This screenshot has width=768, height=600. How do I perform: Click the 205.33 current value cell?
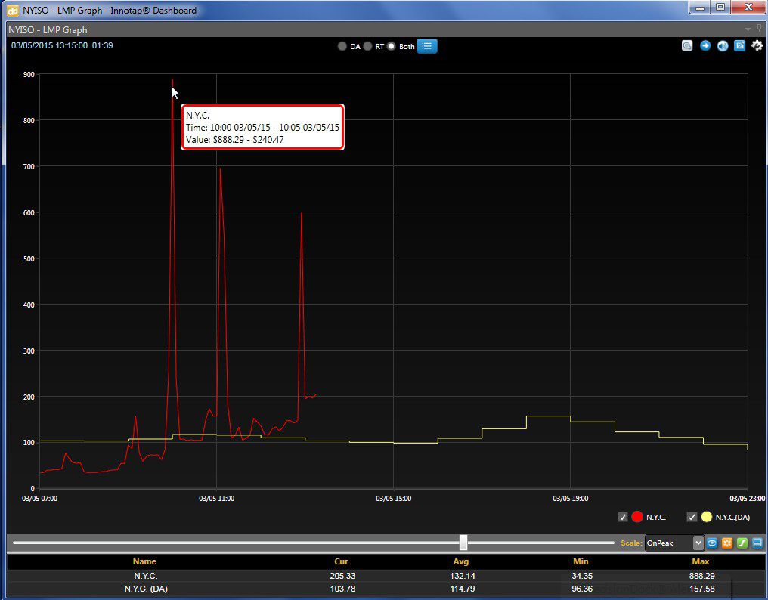point(343,576)
